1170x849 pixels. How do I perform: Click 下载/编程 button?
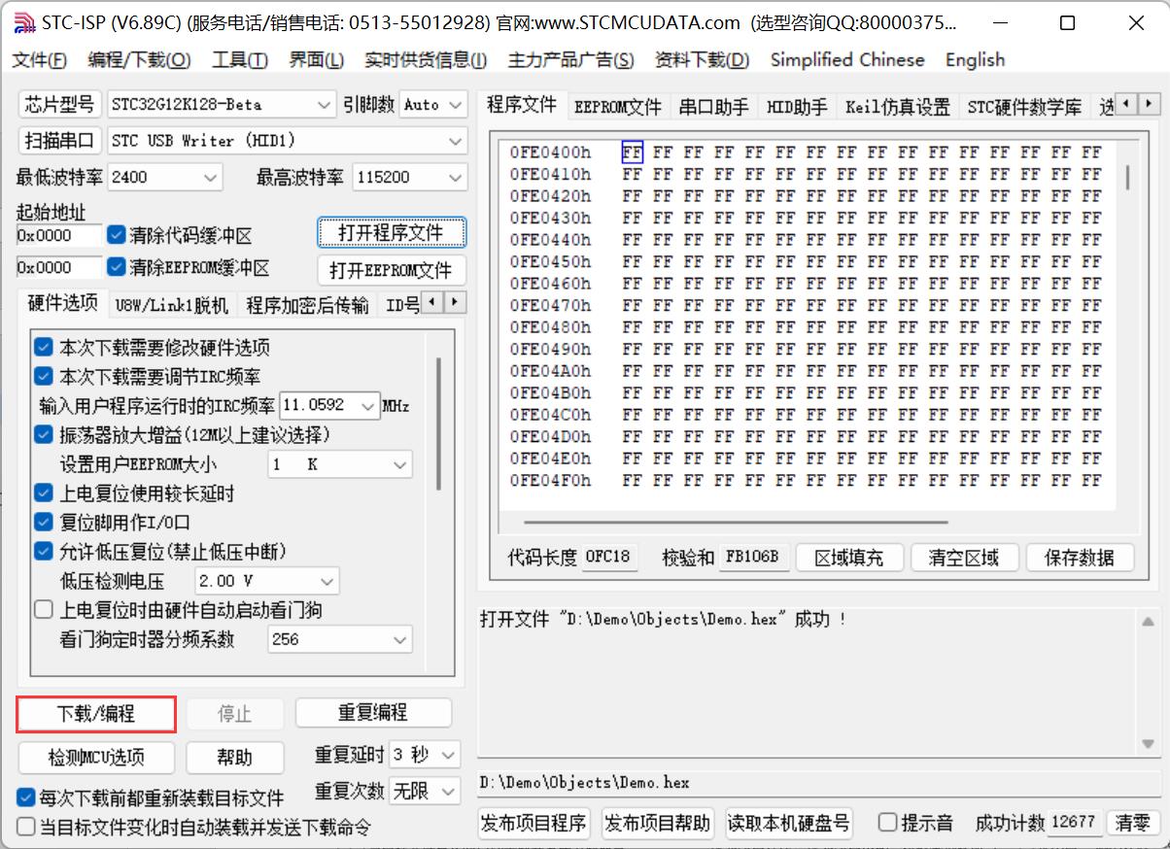(x=96, y=714)
